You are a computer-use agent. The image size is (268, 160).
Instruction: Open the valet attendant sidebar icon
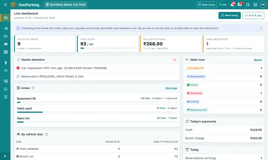[6, 63]
